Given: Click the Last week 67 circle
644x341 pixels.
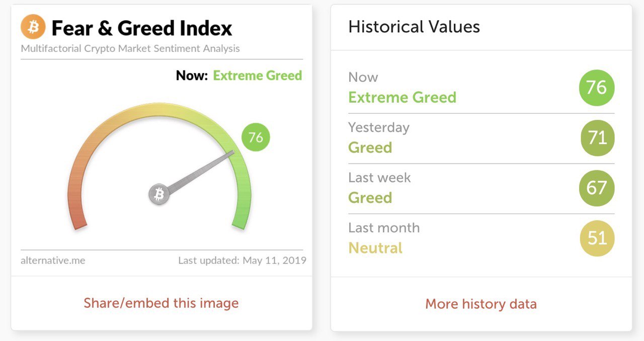Looking at the screenshot, I should pos(597,188).
